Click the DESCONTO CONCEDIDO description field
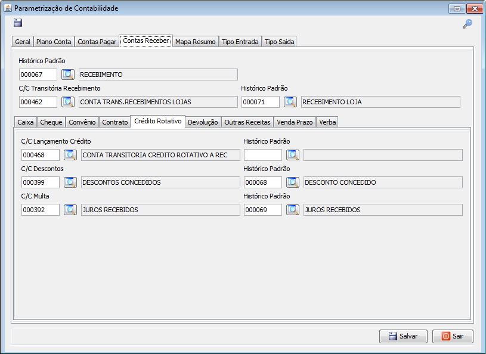This screenshot has width=486, height=354. [x=383, y=182]
